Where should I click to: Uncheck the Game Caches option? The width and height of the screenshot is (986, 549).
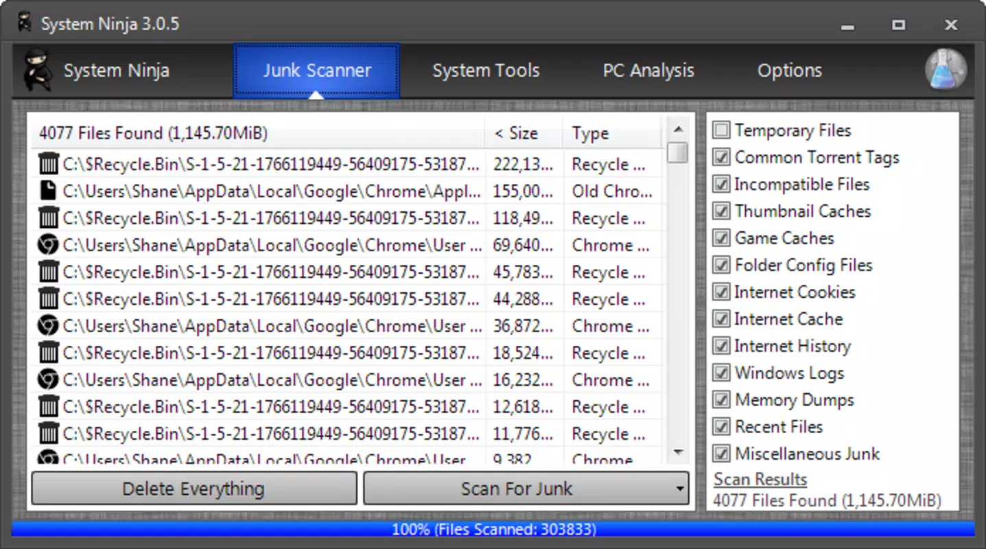tap(721, 238)
